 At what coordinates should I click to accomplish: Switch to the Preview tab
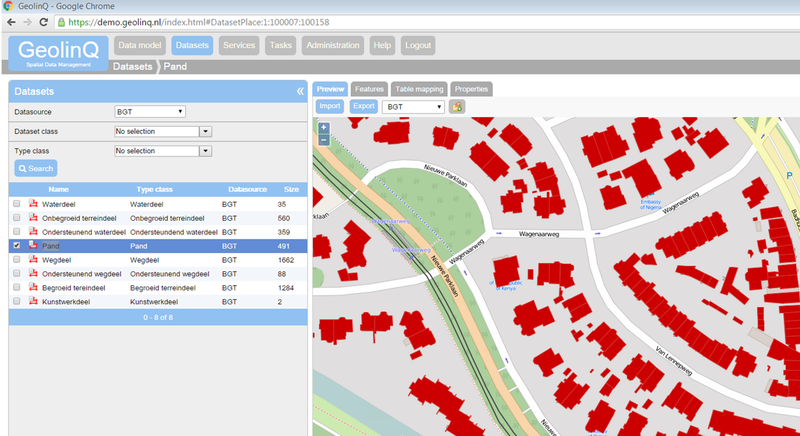pyautogui.click(x=330, y=89)
